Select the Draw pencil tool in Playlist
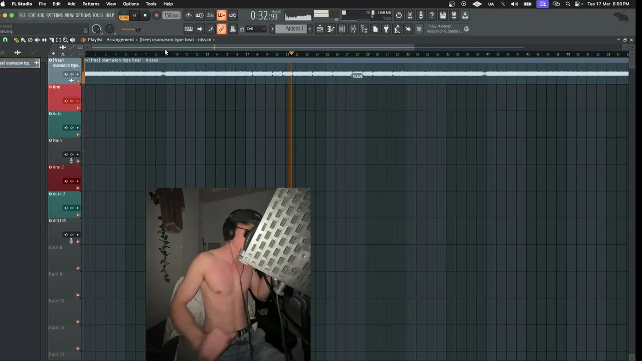Screen dimensions: 642x361 pyautogui.click(x=17, y=40)
